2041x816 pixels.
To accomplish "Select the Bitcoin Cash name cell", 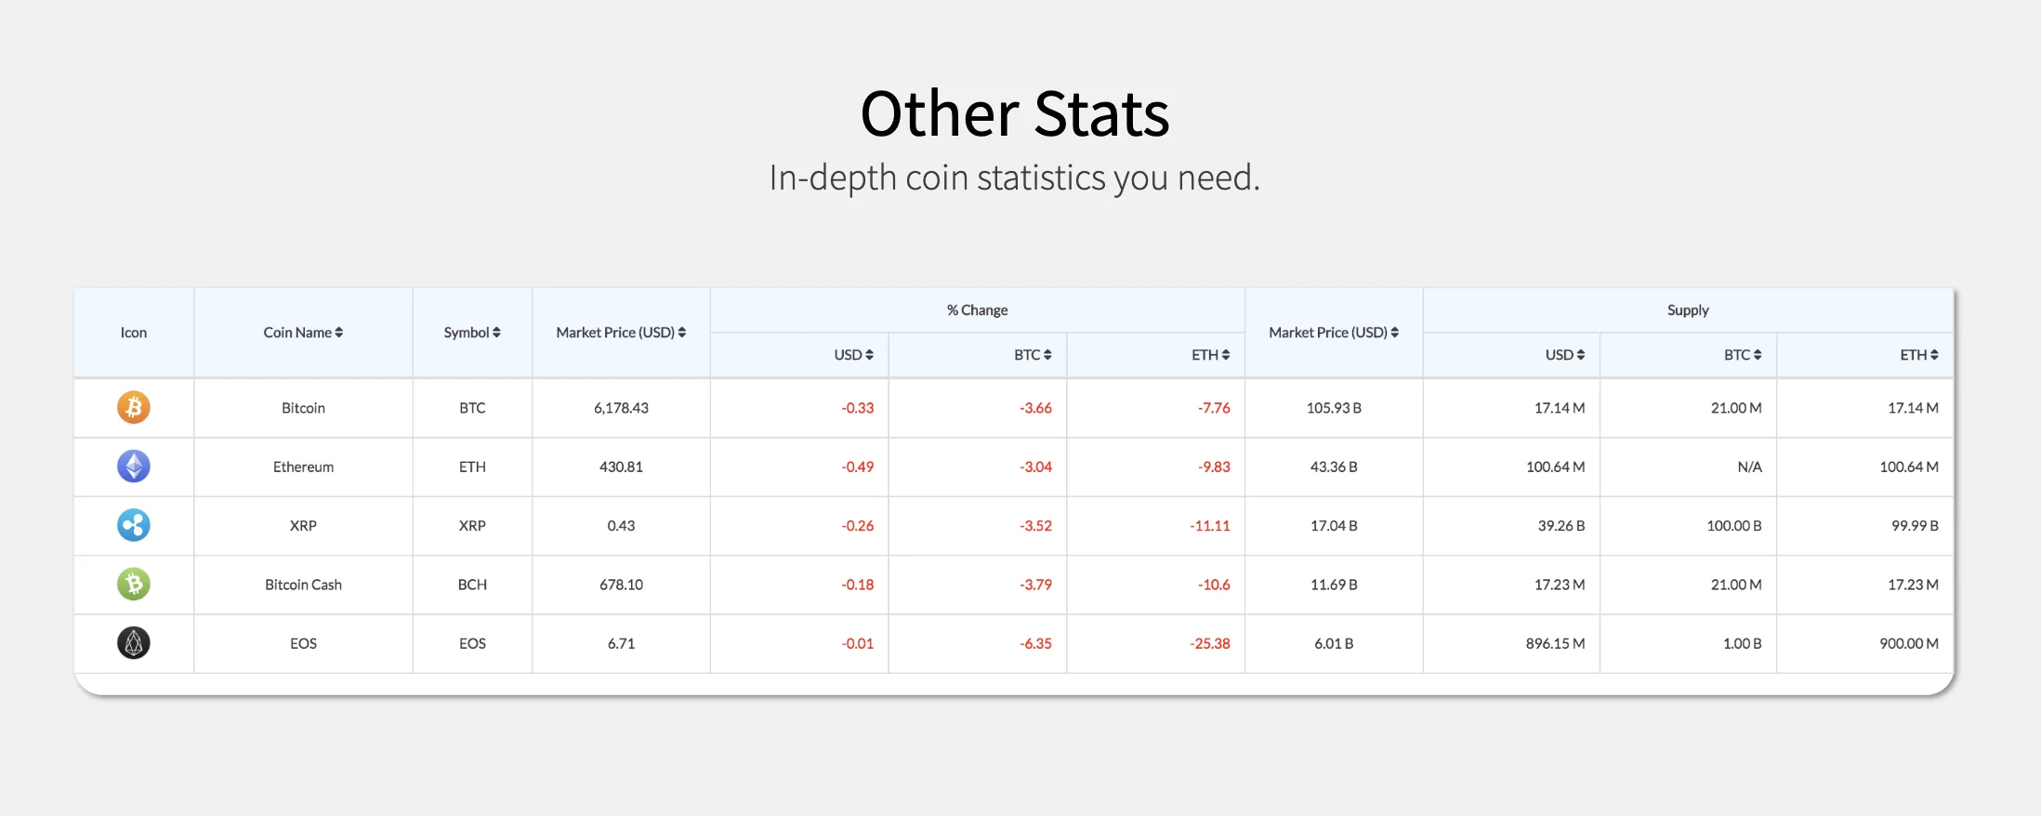I will 303,585.
